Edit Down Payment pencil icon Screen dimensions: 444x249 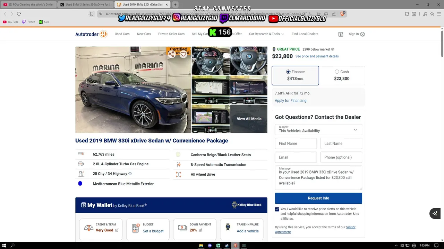[x=200, y=230]
